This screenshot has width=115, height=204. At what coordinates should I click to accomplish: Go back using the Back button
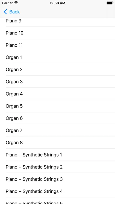click(12, 12)
